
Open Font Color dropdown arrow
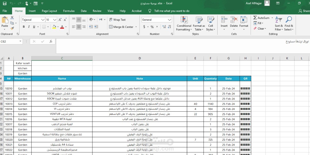[66, 27]
